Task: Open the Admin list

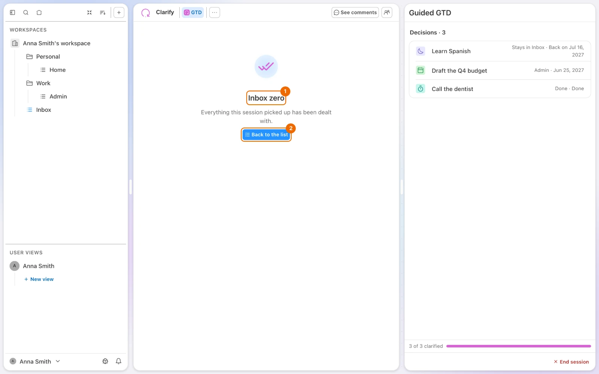Action: coord(58,96)
